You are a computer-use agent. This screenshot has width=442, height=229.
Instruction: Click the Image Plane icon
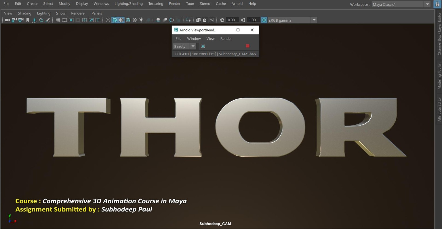pos(34,20)
